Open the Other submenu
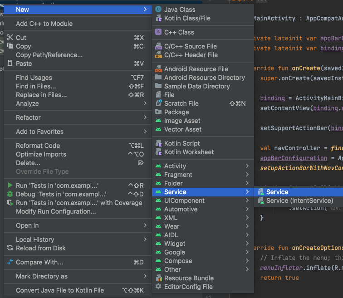The height and width of the screenshot is (298, 343). point(203,269)
